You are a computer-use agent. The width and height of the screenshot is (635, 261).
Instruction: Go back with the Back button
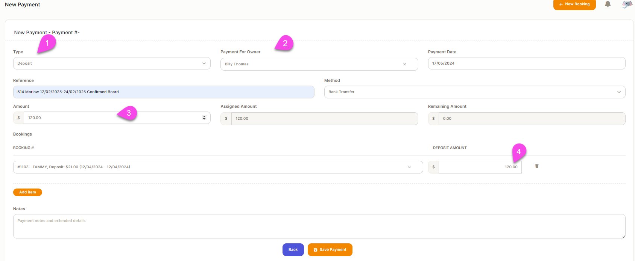click(x=293, y=250)
